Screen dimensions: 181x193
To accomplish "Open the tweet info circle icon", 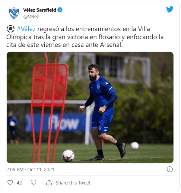I will [x=170, y=169].
